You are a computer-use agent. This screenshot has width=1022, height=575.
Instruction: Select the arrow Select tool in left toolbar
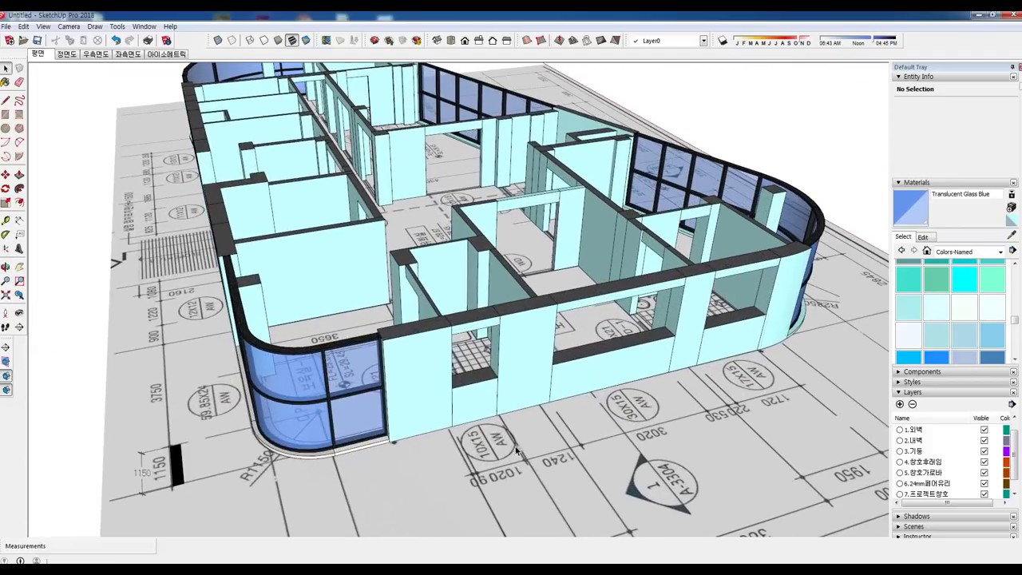(6, 69)
